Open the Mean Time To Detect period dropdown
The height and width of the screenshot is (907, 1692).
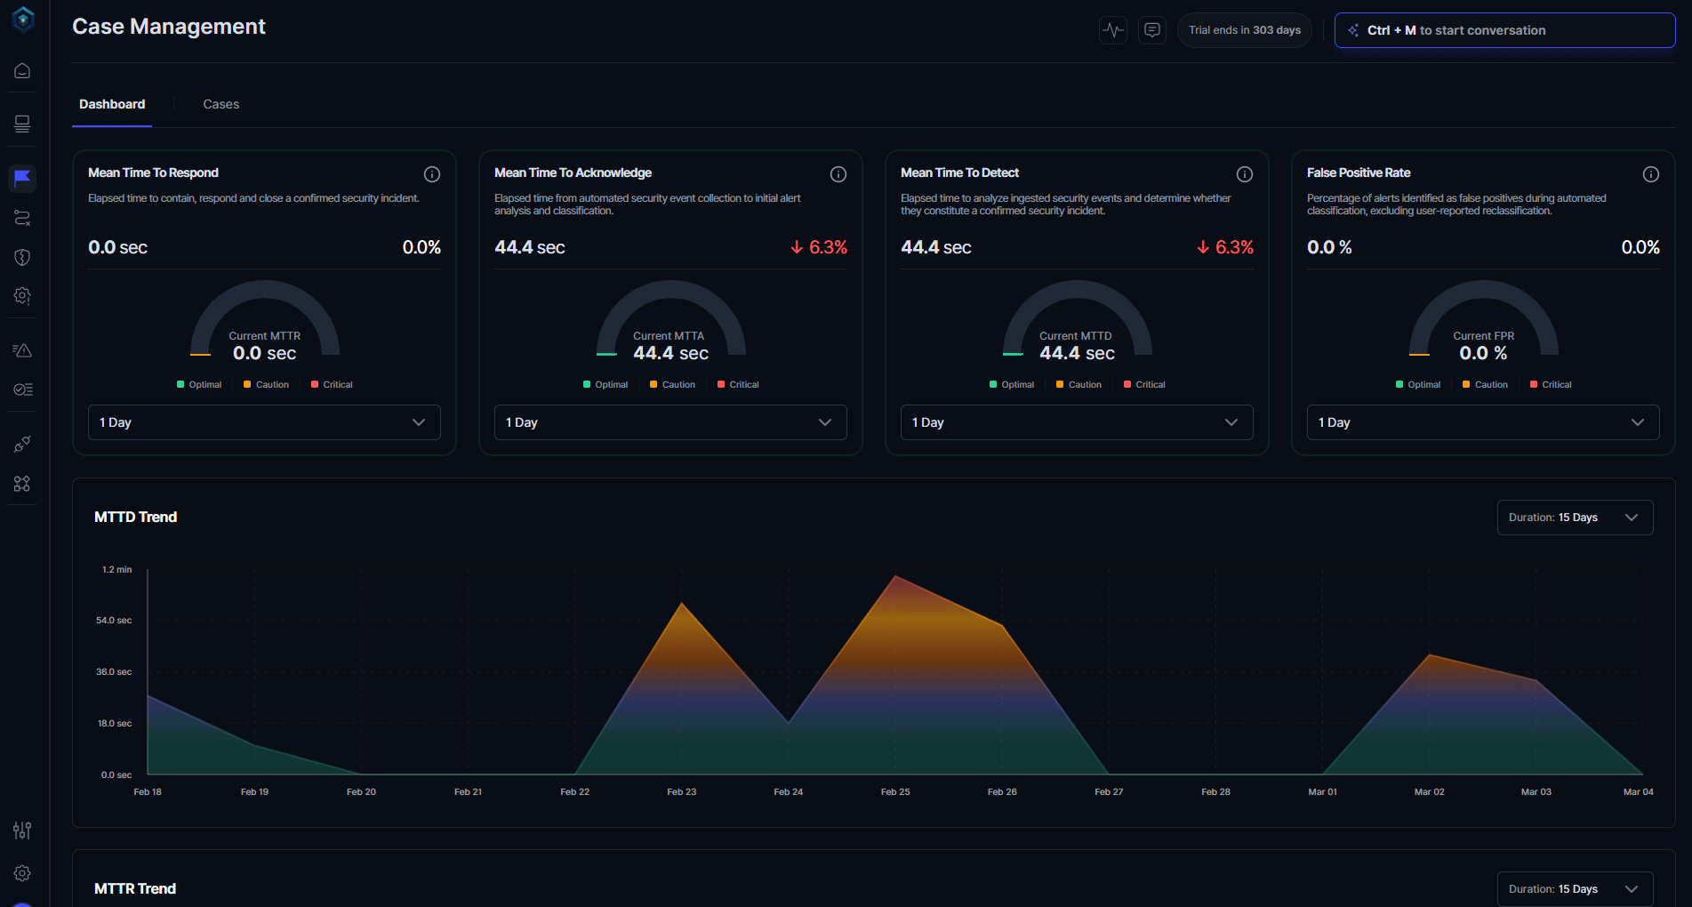[x=1077, y=422]
